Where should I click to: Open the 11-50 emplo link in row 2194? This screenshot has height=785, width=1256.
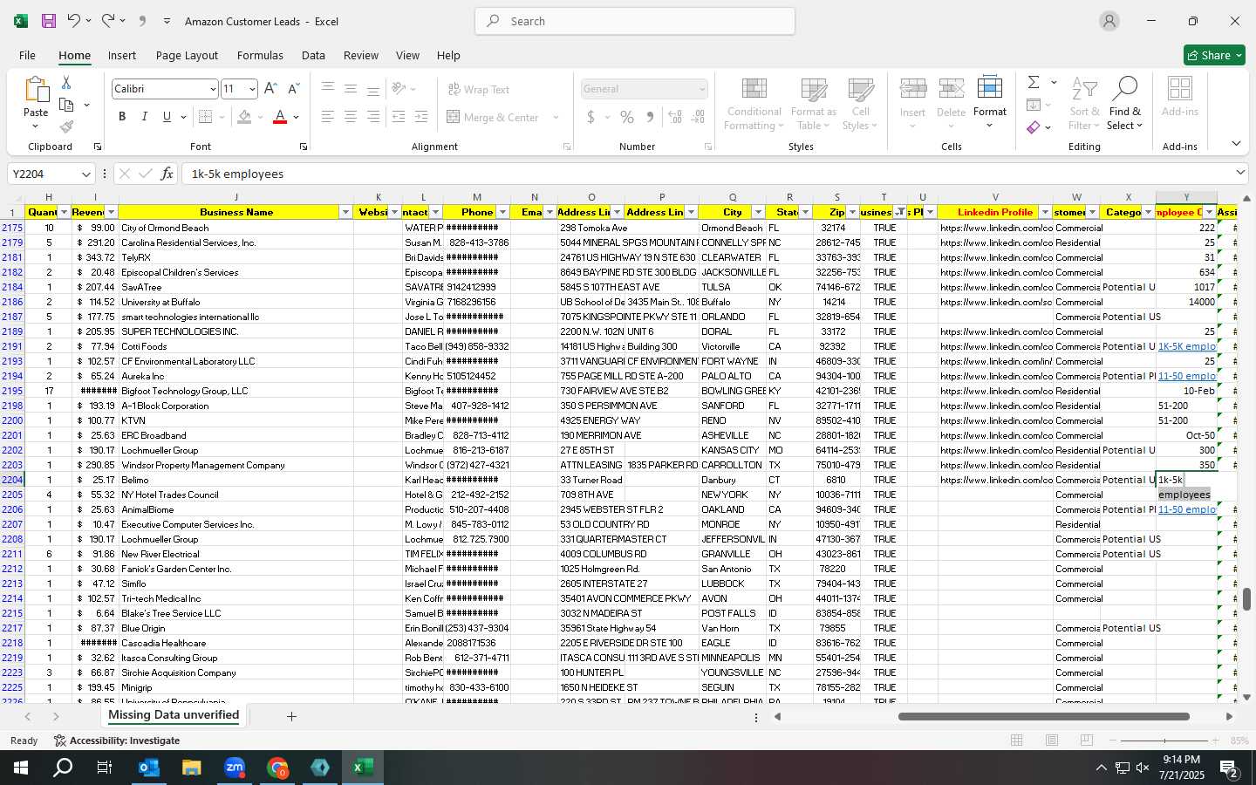(1186, 376)
